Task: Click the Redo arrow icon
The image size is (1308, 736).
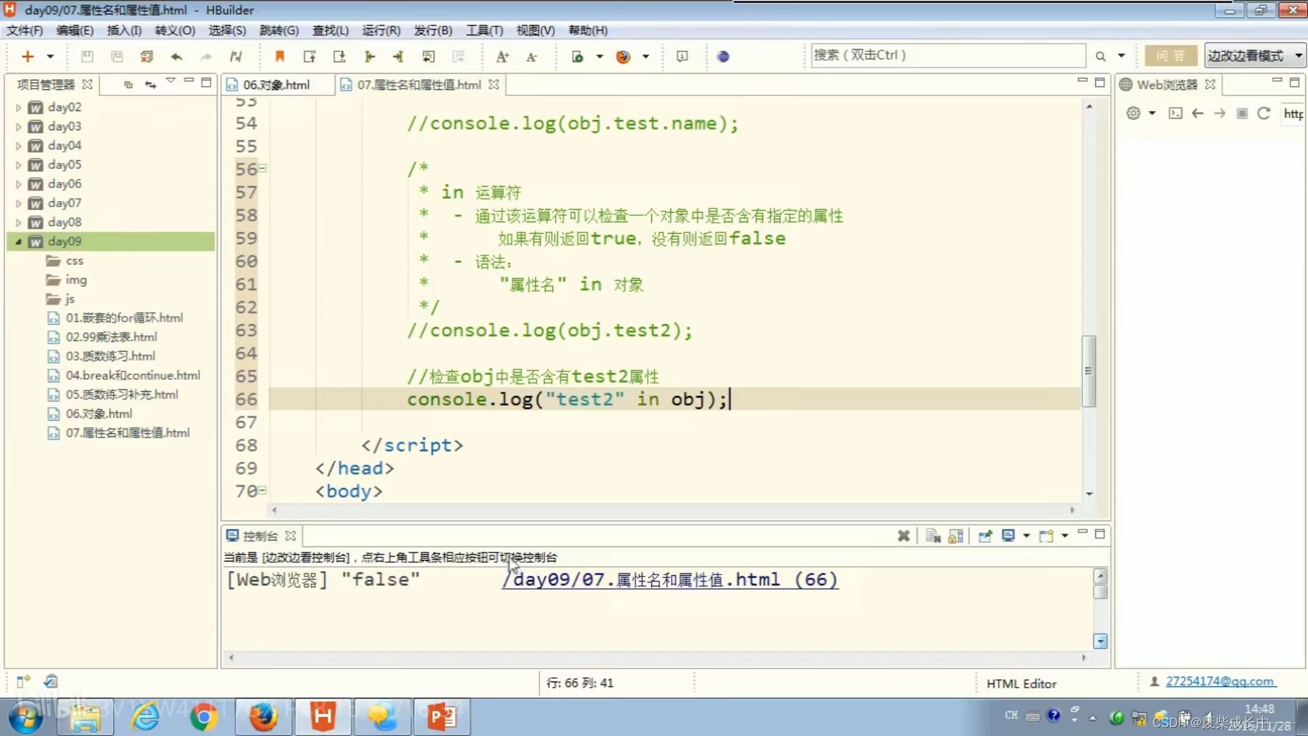Action: [206, 57]
